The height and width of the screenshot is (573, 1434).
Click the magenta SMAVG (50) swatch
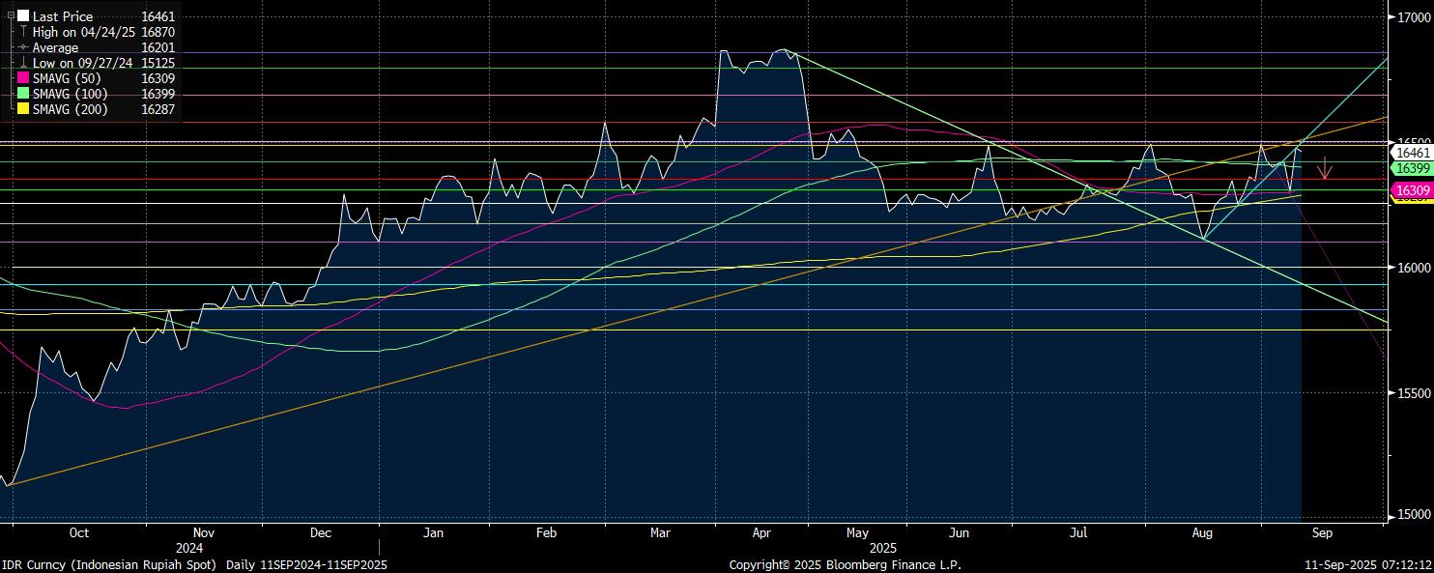pyautogui.click(x=23, y=78)
